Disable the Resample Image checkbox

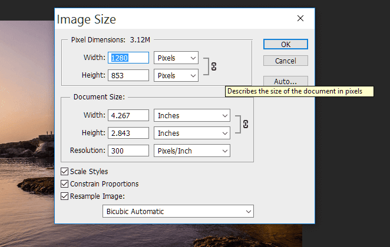click(64, 196)
